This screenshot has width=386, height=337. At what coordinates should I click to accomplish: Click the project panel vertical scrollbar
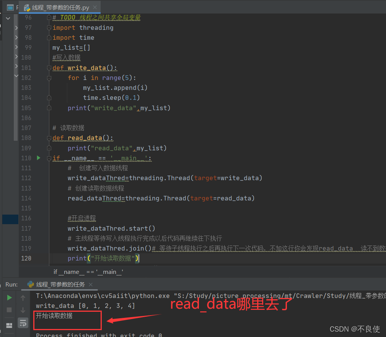point(16,77)
